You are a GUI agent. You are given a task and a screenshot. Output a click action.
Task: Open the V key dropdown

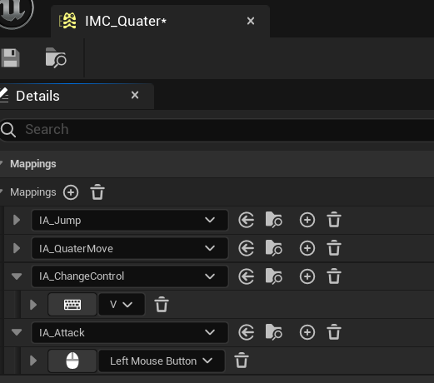[x=122, y=305]
